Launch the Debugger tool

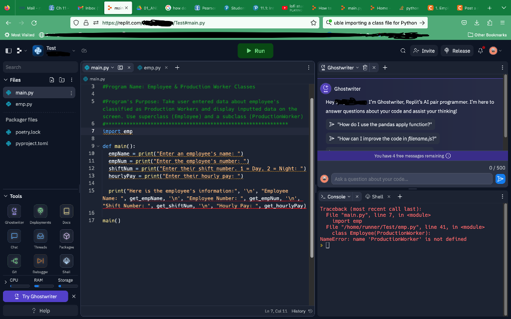tap(40, 261)
